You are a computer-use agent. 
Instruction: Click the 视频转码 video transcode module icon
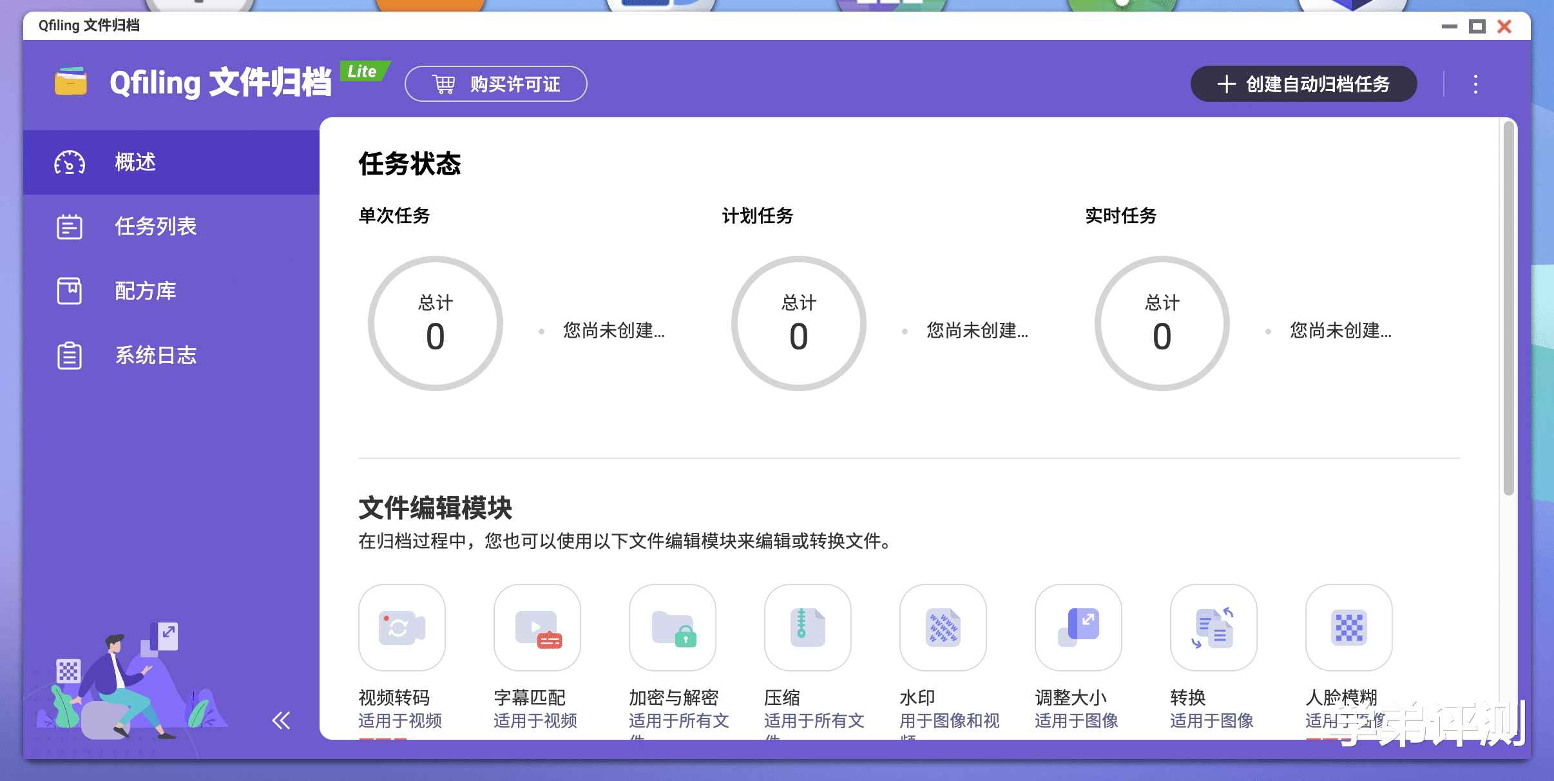(401, 627)
